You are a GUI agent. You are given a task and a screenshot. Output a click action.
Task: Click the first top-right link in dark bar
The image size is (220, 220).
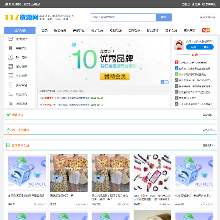tap(186, 4)
